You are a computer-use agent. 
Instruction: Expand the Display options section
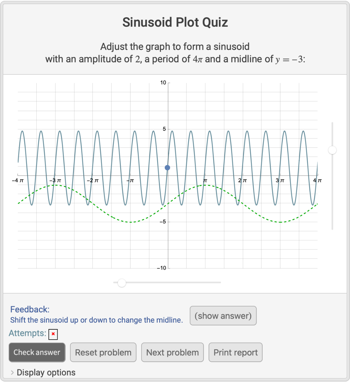click(43, 372)
